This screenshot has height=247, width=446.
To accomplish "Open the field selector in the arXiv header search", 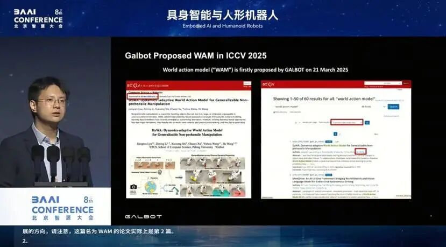I will coord(392,83).
